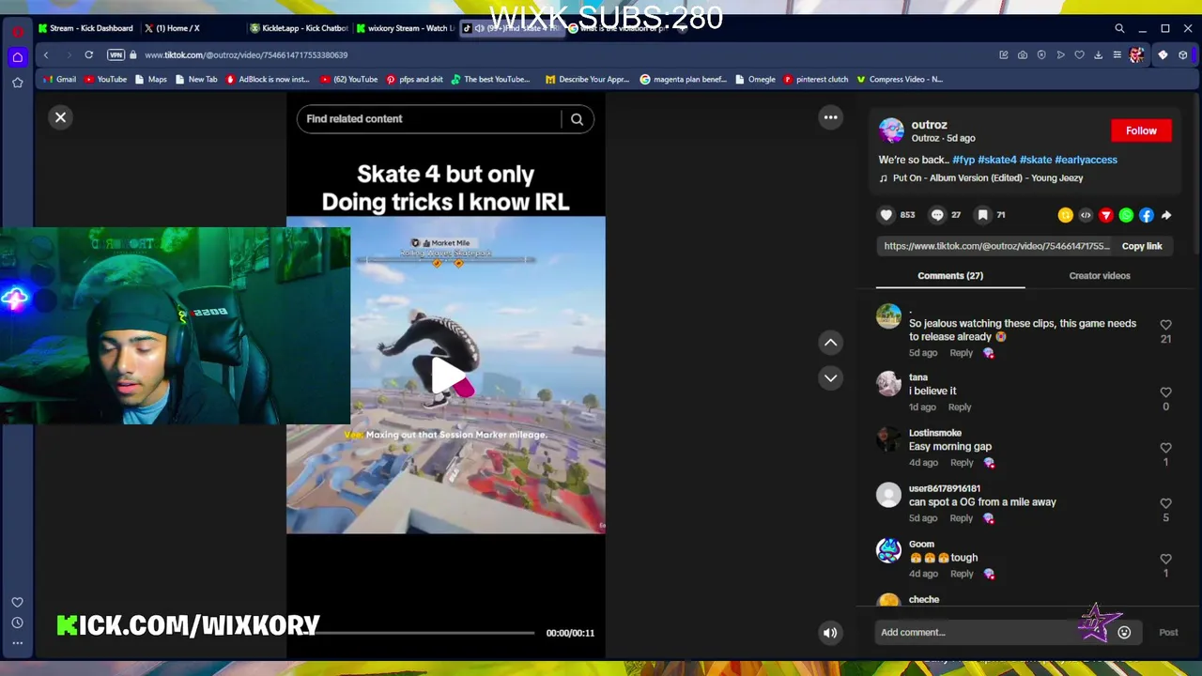The width and height of the screenshot is (1202, 676).
Task: Switch to the wixkory Stream tab
Action: point(407,28)
